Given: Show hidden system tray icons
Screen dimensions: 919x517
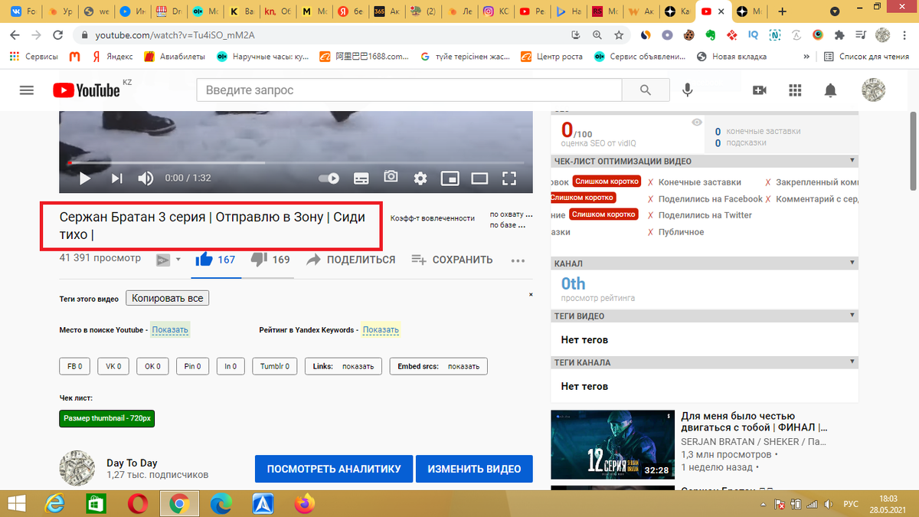Looking at the screenshot, I should tap(765, 504).
